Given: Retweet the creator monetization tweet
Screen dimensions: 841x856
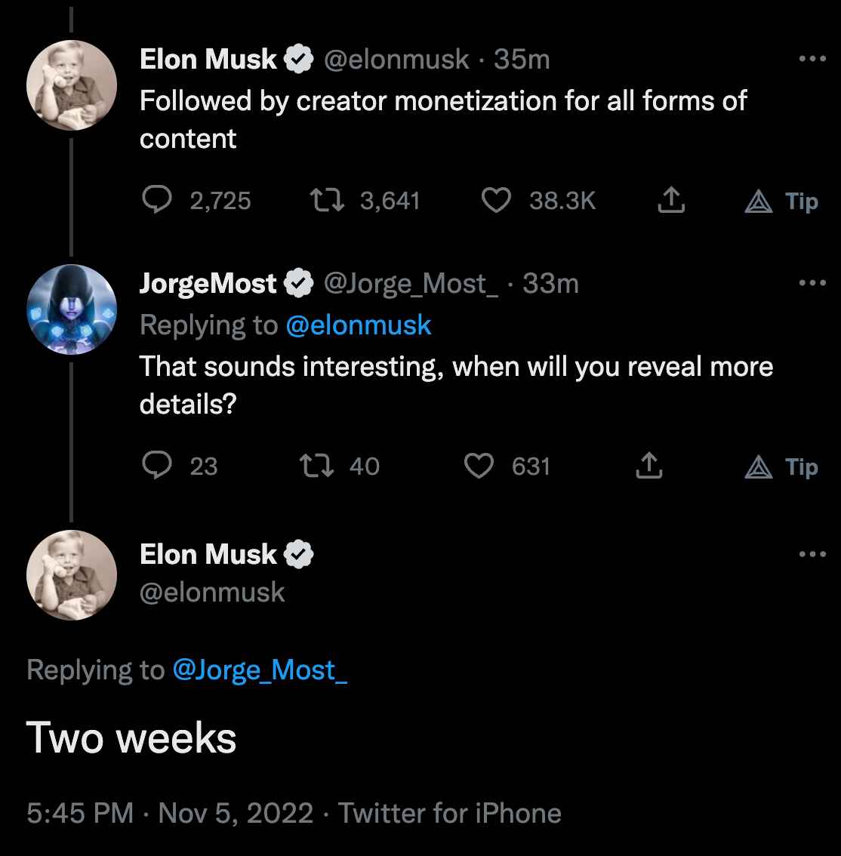Looking at the screenshot, I should click(x=328, y=201).
